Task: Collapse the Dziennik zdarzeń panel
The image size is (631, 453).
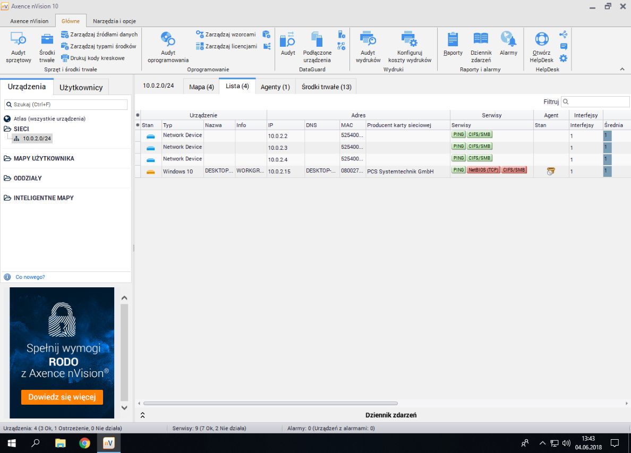Action: pyautogui.click(x=142, y=415)
